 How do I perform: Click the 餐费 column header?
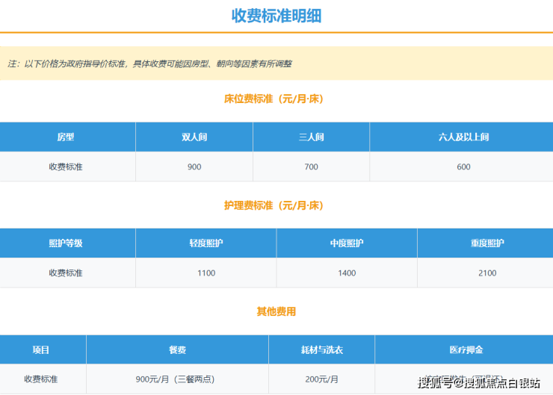177,350
